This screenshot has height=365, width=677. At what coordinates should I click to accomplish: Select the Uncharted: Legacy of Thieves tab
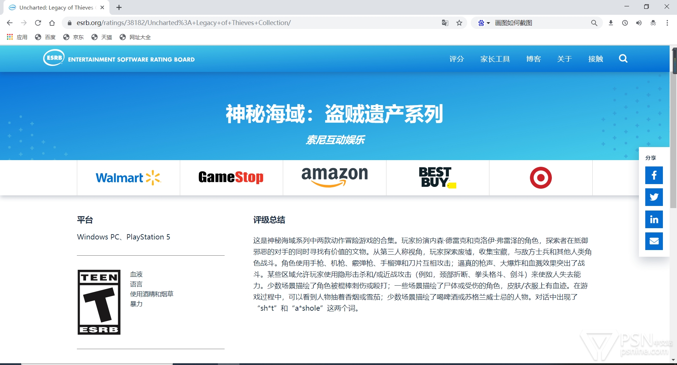click(56, 7)
